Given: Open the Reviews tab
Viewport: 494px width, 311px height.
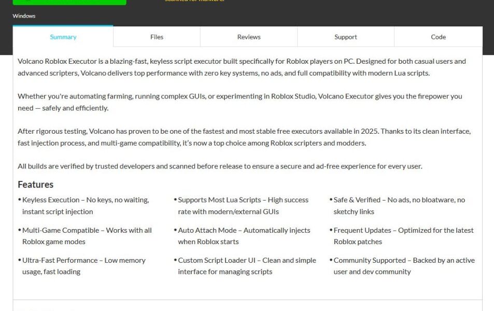Looking at the screenshot, I should (x=248, y=37).
